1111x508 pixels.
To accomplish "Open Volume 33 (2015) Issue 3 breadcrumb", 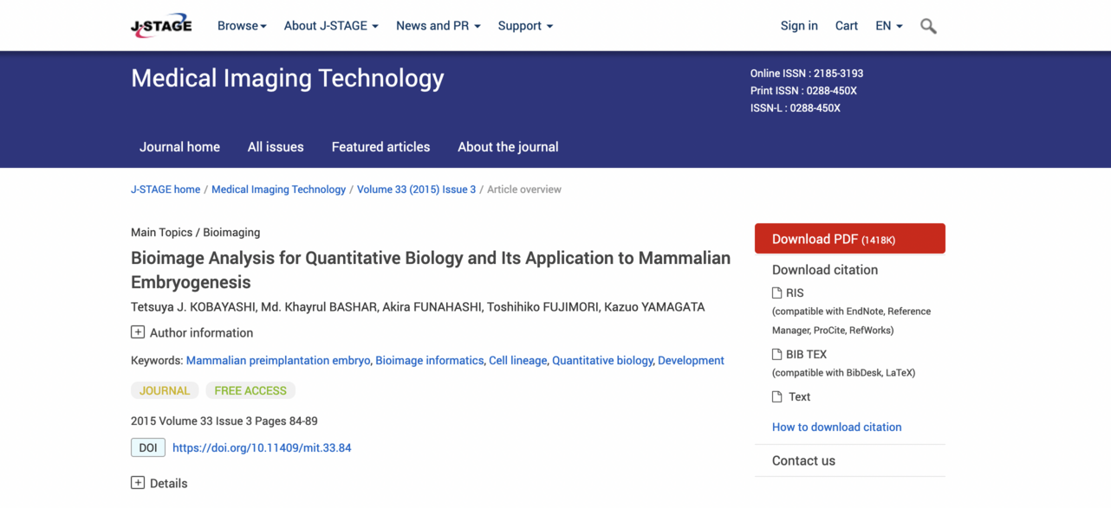I will [416, 190].
